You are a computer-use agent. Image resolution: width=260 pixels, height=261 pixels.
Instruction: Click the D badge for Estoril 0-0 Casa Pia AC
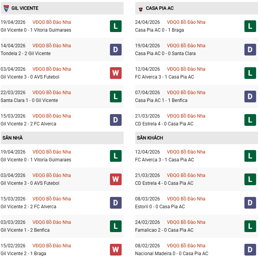(x=250, y=203)
